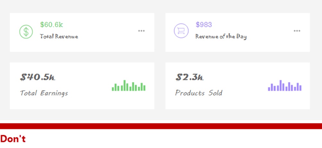Select the $983 daily revenue value

click(x=204, y=25)
